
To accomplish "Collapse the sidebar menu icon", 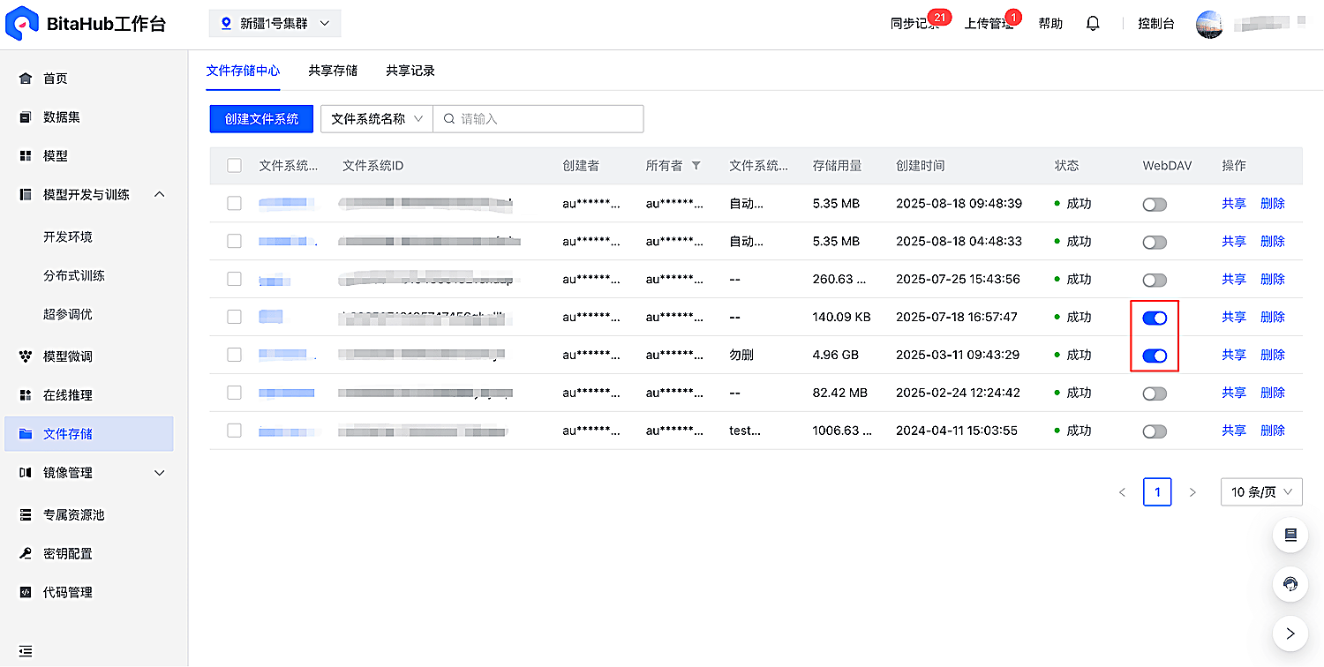I will 26,651.
